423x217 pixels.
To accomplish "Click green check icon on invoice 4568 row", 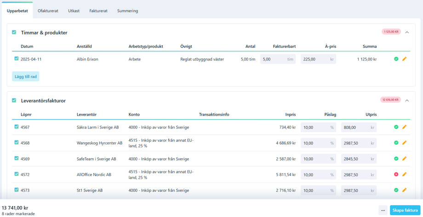I will [x=396, y=143].
